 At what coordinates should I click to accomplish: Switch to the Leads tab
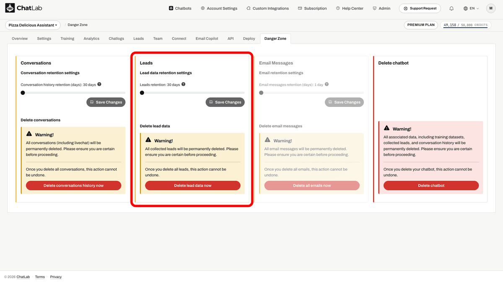coord(139,39)
